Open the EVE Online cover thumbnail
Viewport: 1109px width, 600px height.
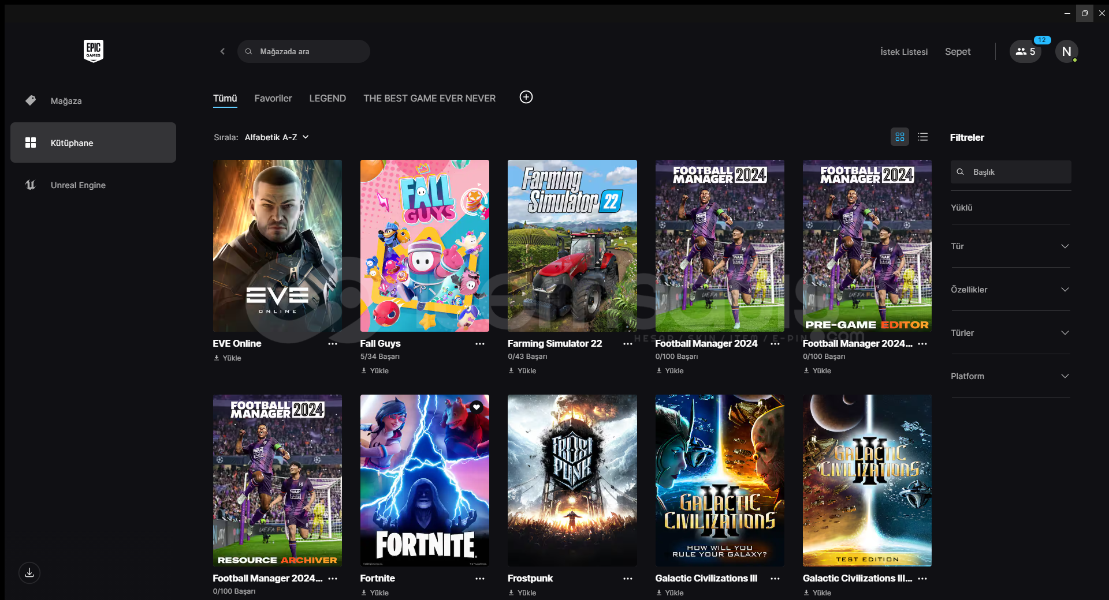[x=277, y=246]
